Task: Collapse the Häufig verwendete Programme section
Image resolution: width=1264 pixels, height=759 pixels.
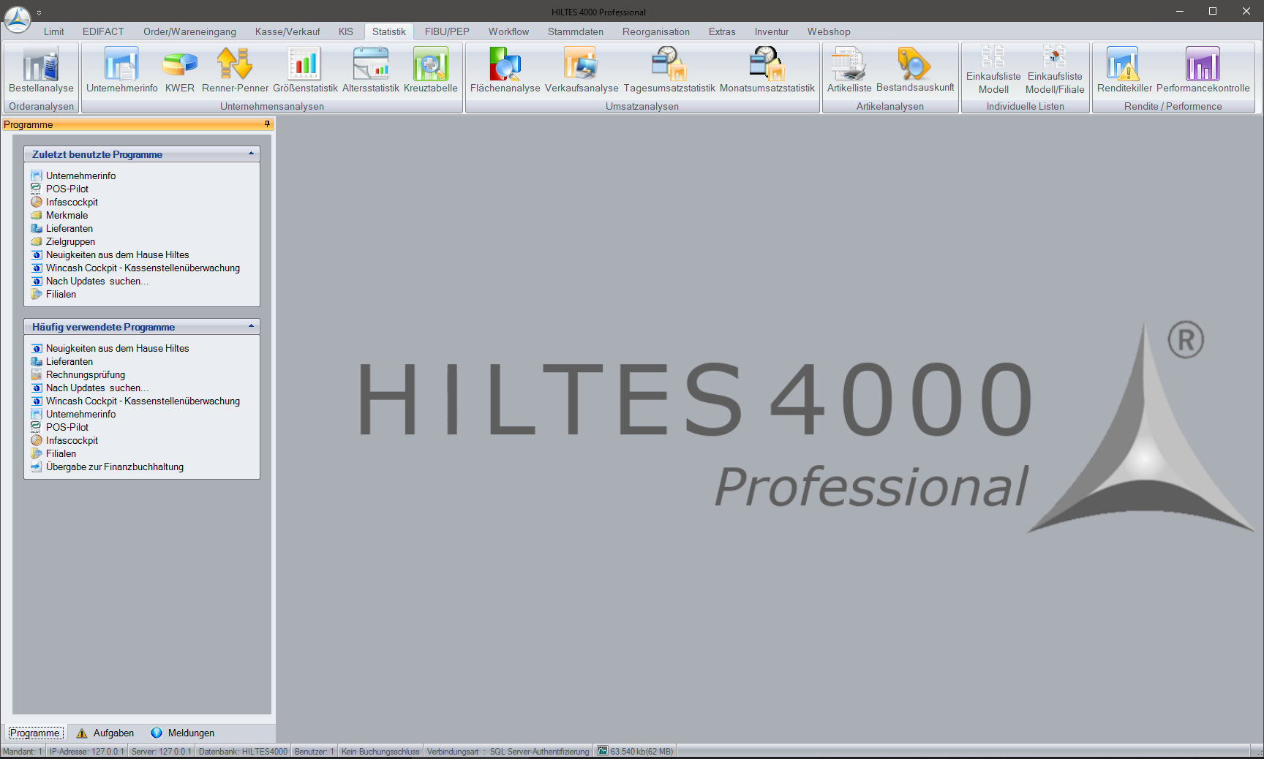Action: click(x=252, y=327)
